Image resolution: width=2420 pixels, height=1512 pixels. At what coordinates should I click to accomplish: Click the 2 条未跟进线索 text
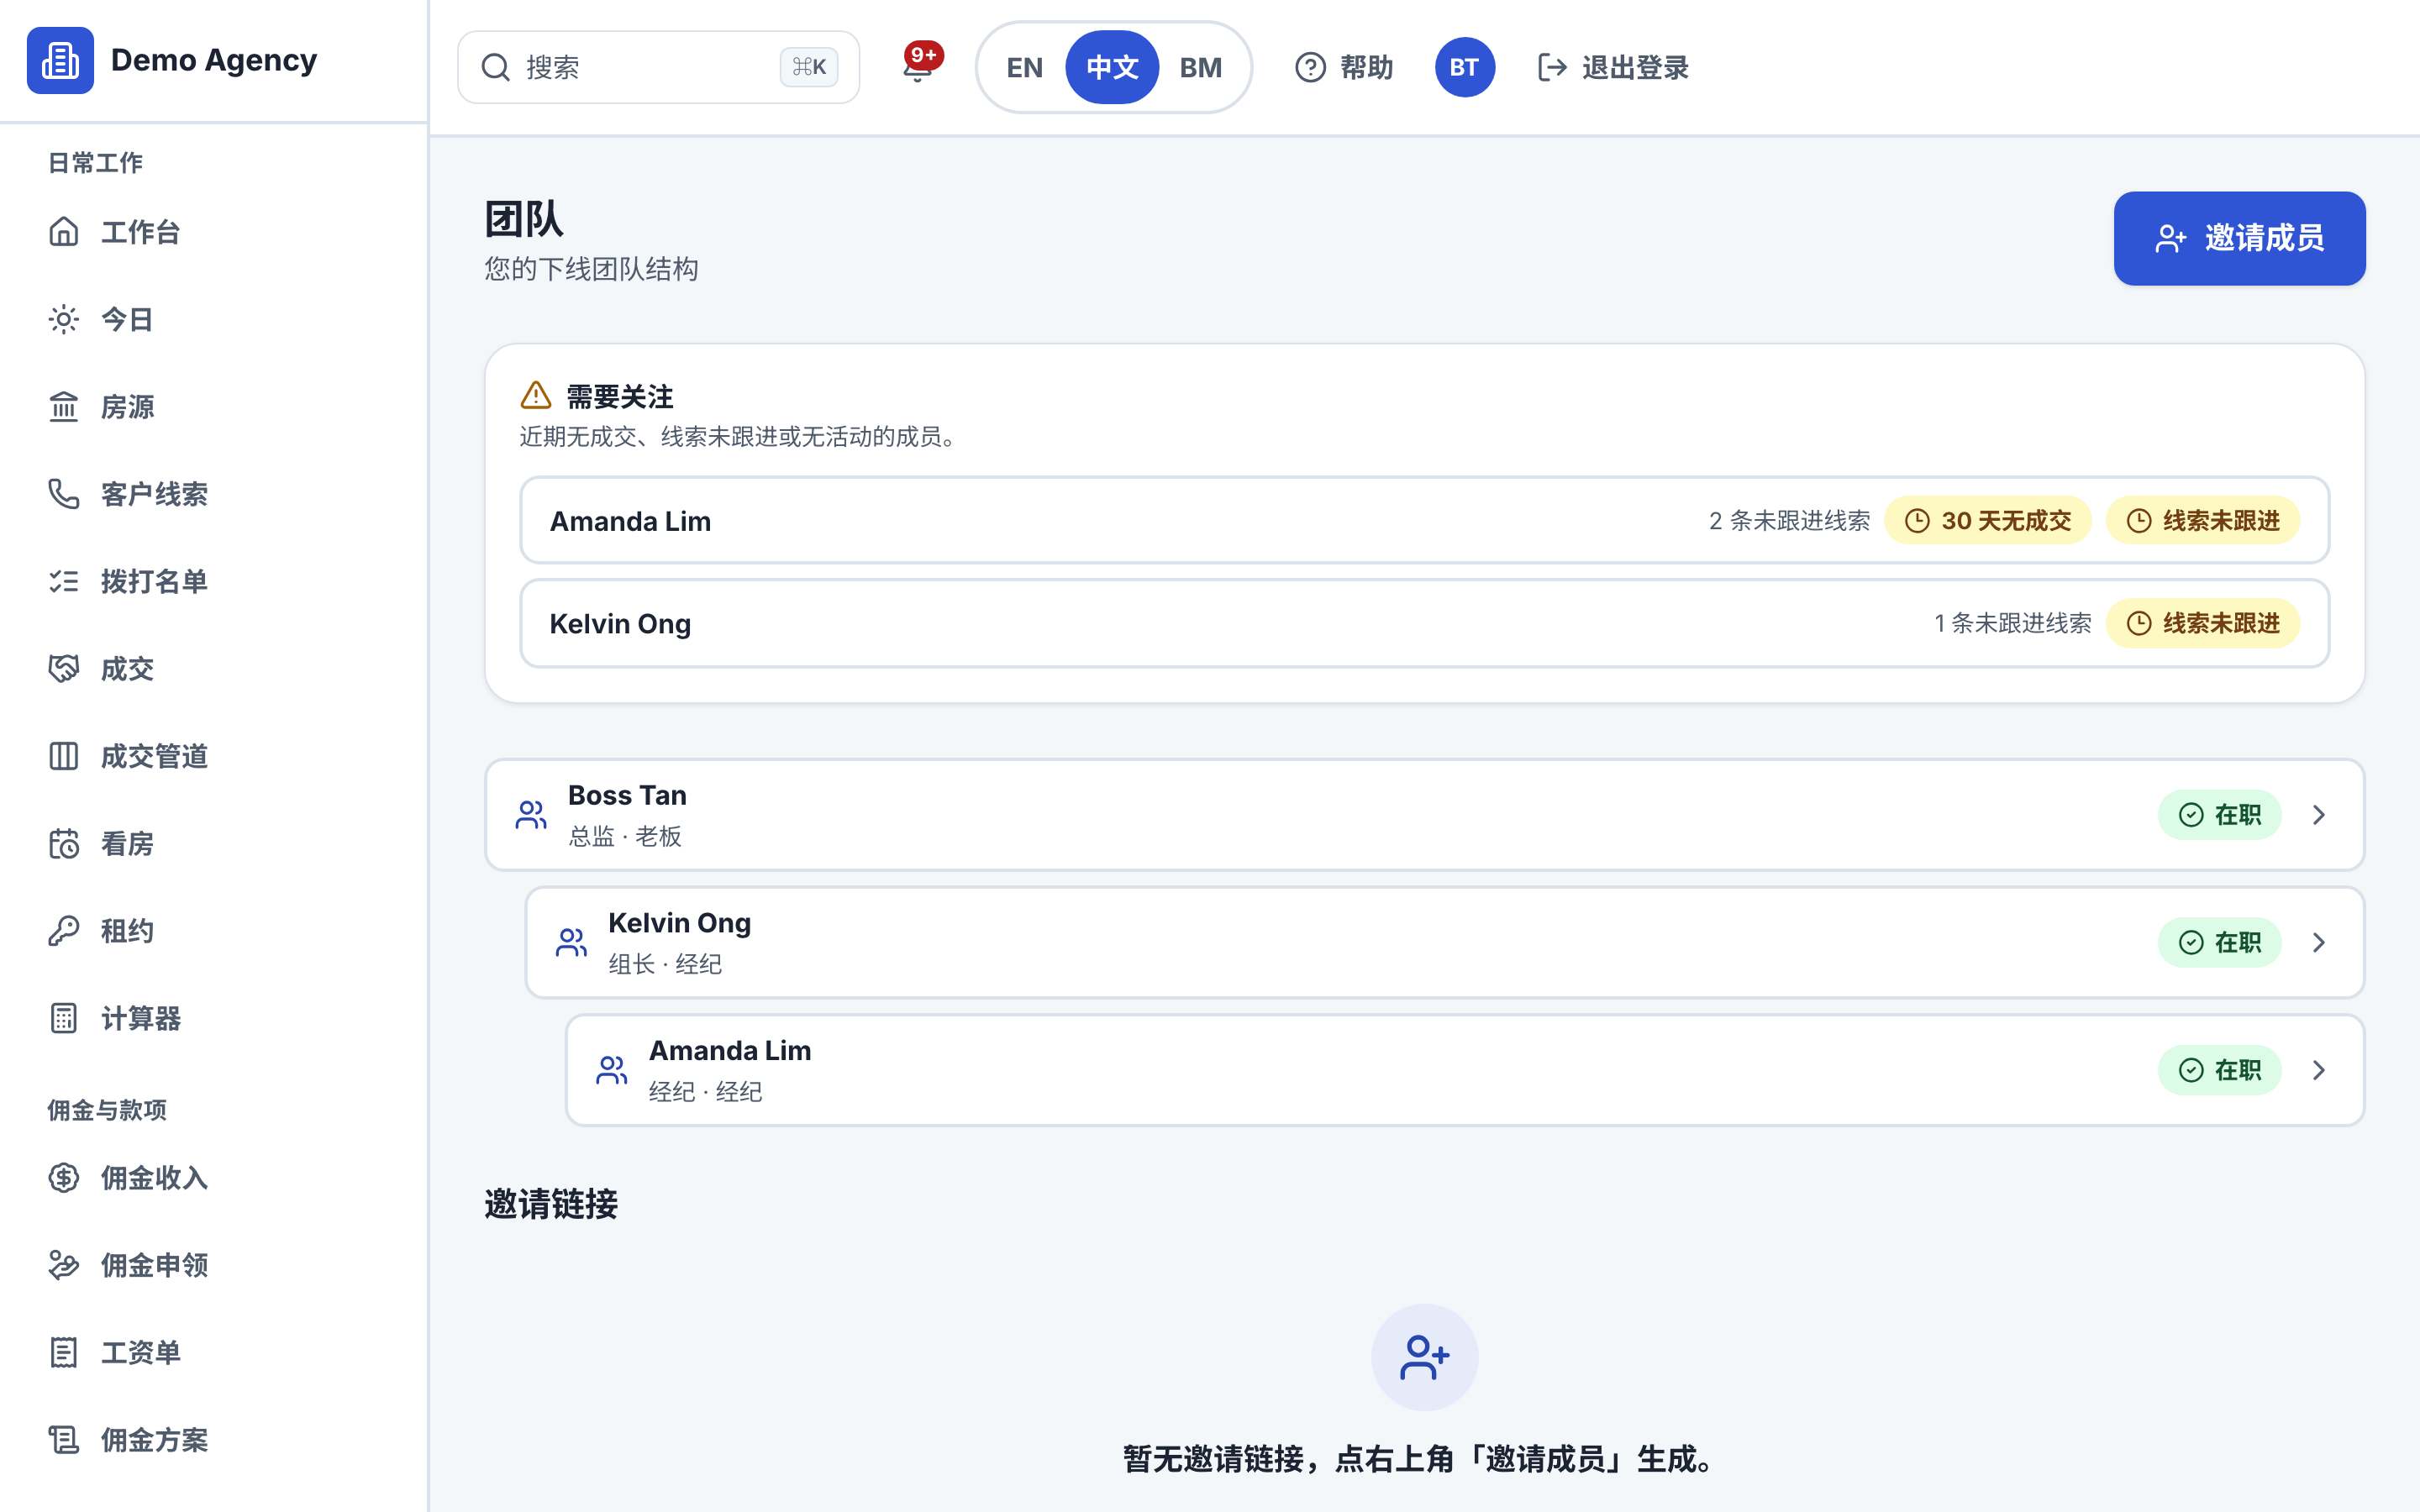(x=1789, y=521)
